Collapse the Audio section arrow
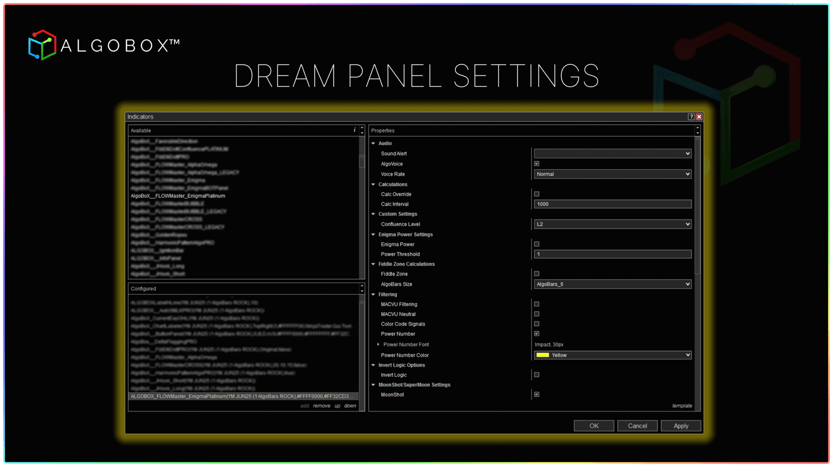This screenshot has height=467, width=833. click(x=373, y=143)
